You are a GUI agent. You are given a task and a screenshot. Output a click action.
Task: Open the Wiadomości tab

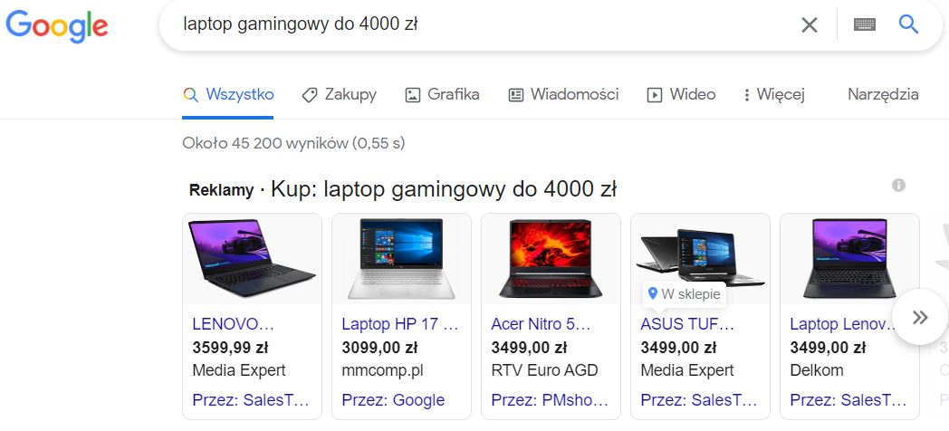click(x=563, y=94)
